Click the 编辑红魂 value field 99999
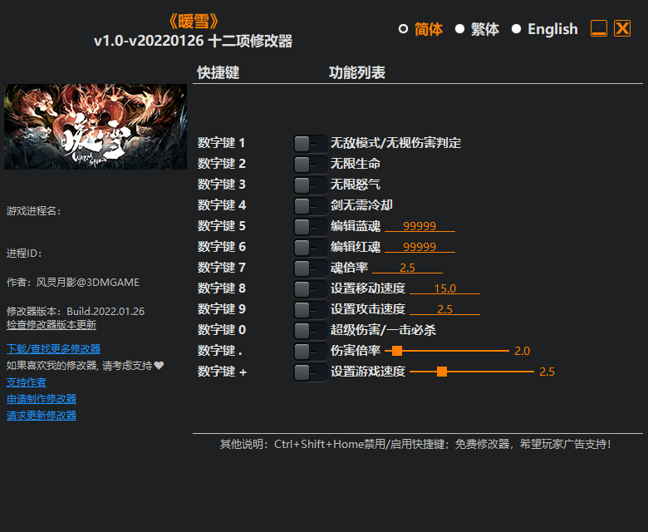 tap(420, 247)
